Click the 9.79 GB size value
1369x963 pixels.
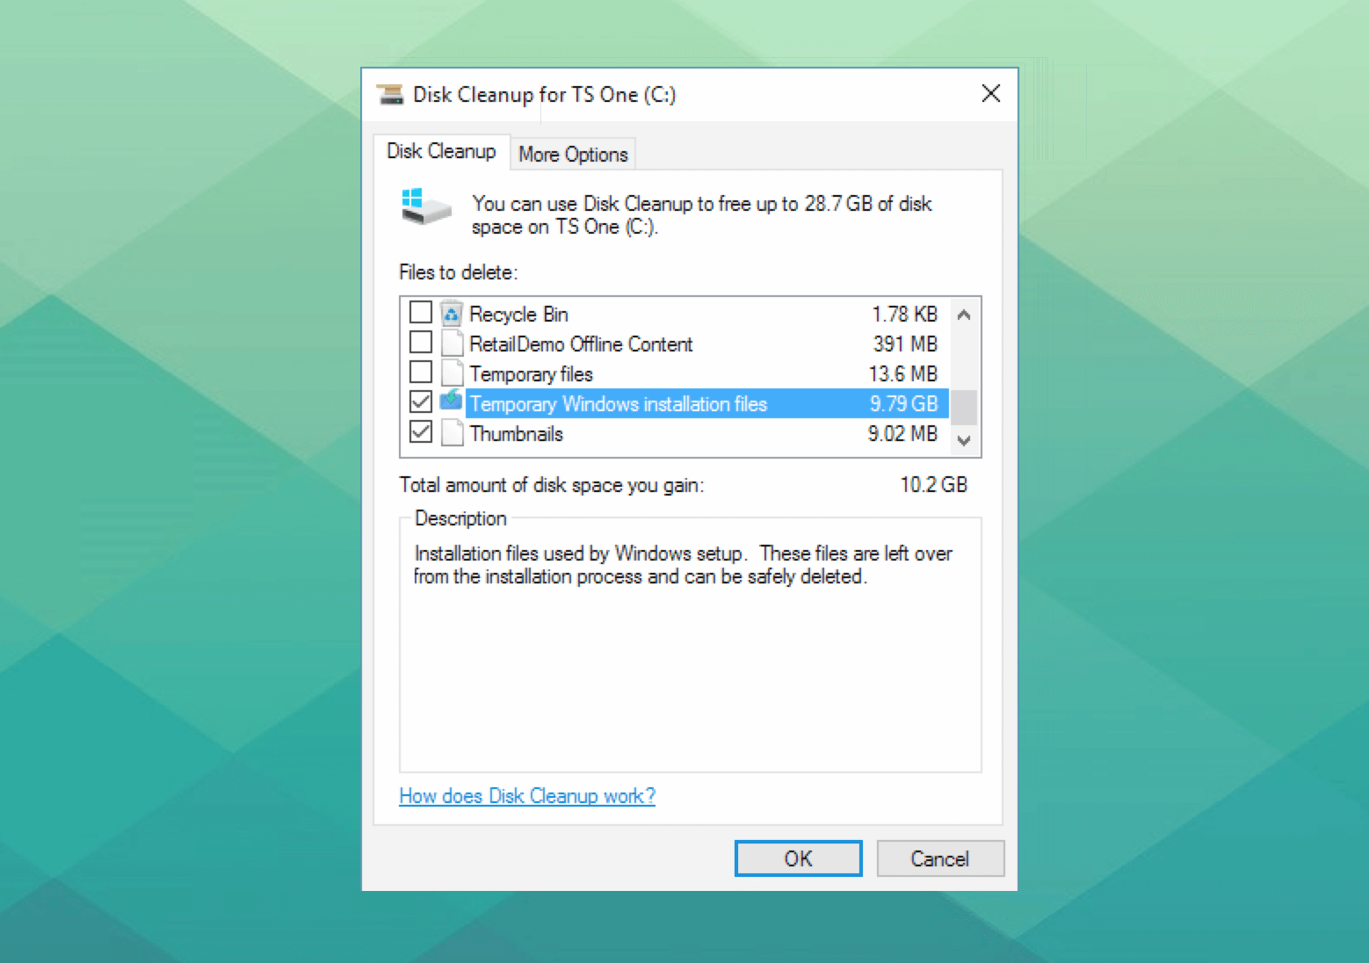click(903, 403)
